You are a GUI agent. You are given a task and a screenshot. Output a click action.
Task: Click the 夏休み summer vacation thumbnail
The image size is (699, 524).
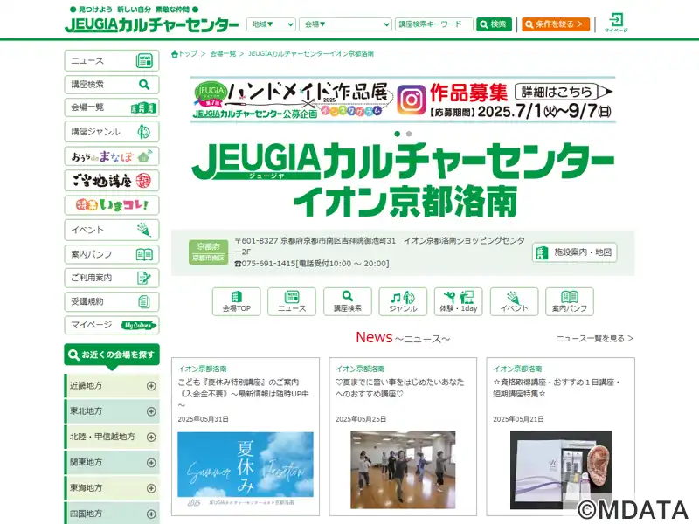tap(246, 470)
